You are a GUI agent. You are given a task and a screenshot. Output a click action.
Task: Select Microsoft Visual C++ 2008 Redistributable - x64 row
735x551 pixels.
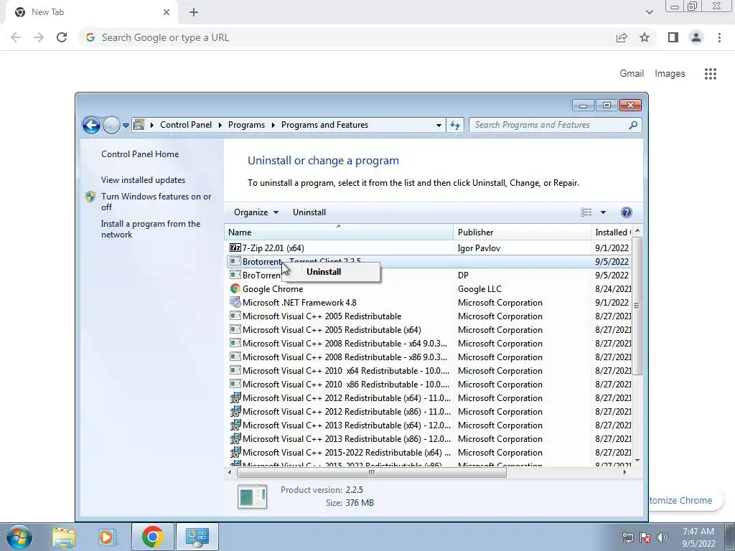coord(428,344)
